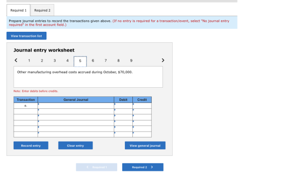Click the first row Debit field
Viewport: 283px width, 187px height.
point(123,106)
